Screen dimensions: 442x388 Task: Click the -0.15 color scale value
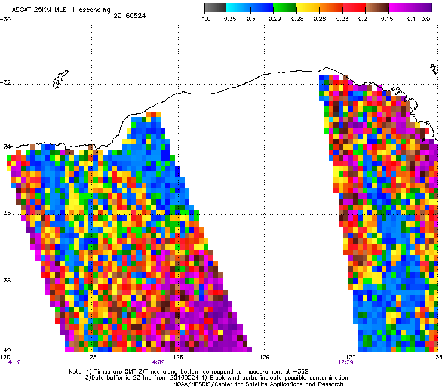[x=385, y=19]
